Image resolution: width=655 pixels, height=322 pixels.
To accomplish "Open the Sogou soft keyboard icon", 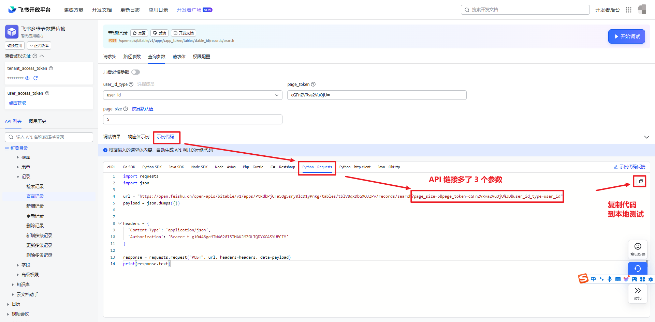I will 618,279.
